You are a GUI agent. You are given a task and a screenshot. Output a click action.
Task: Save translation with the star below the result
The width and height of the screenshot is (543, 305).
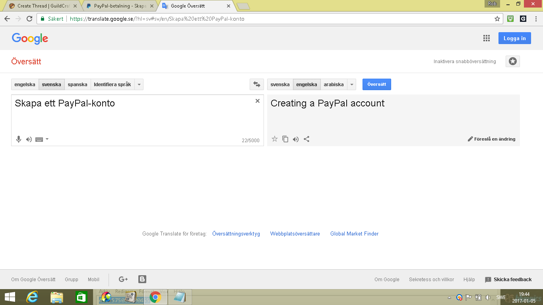pos(275,139)
